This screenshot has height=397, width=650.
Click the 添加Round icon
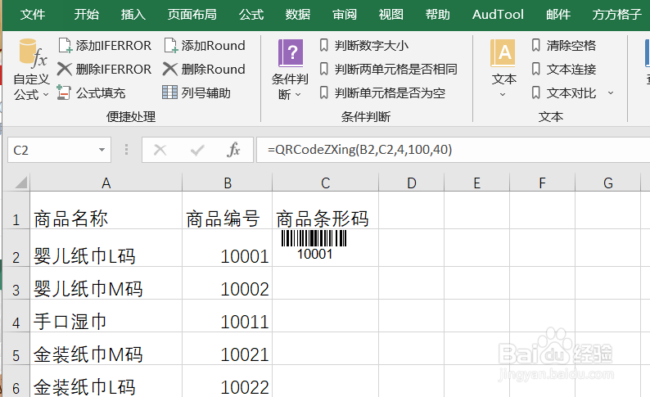[171, 46]
